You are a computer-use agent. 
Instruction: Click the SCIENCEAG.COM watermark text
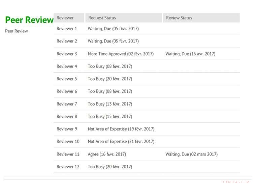(235, 181)
